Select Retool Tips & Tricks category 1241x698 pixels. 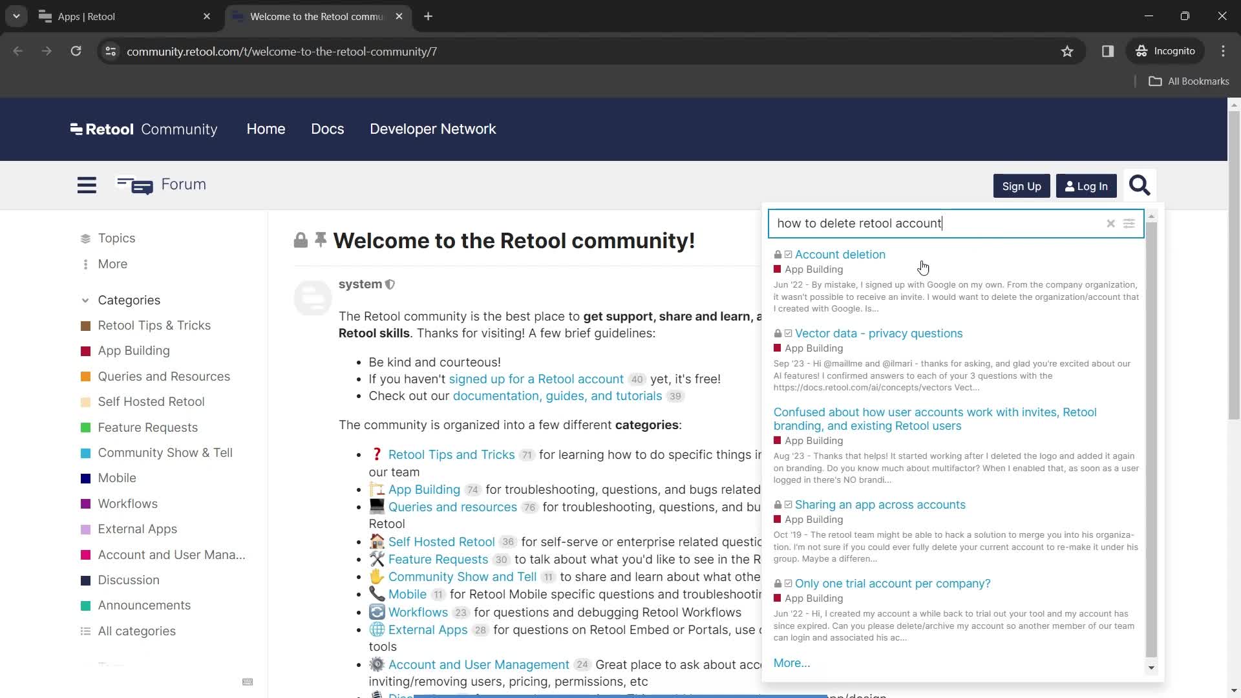point(154,326)
